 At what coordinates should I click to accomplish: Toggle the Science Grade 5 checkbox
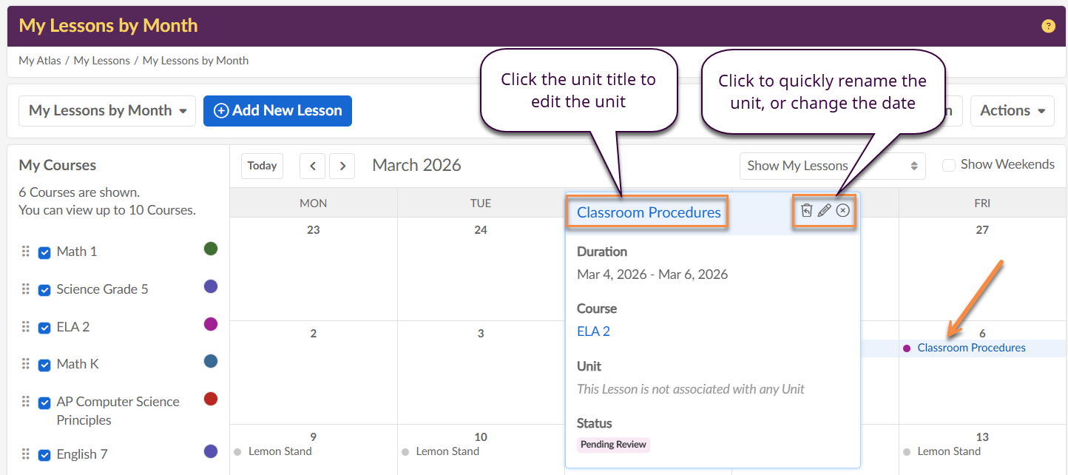point(44,290)
